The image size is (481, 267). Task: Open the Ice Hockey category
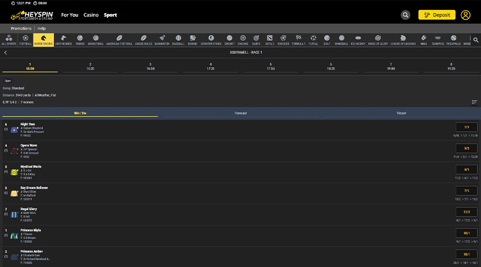(x=358, y=40)
